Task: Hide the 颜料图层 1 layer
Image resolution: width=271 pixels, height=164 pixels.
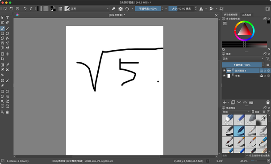Action: (x=224, y=71)
